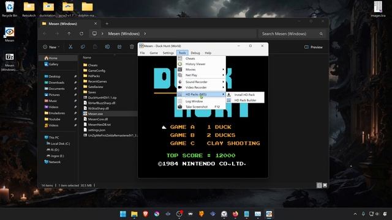Open the Mesen Help menu
This screenshot has width=392, height=220.
click(x=208, y=53)
